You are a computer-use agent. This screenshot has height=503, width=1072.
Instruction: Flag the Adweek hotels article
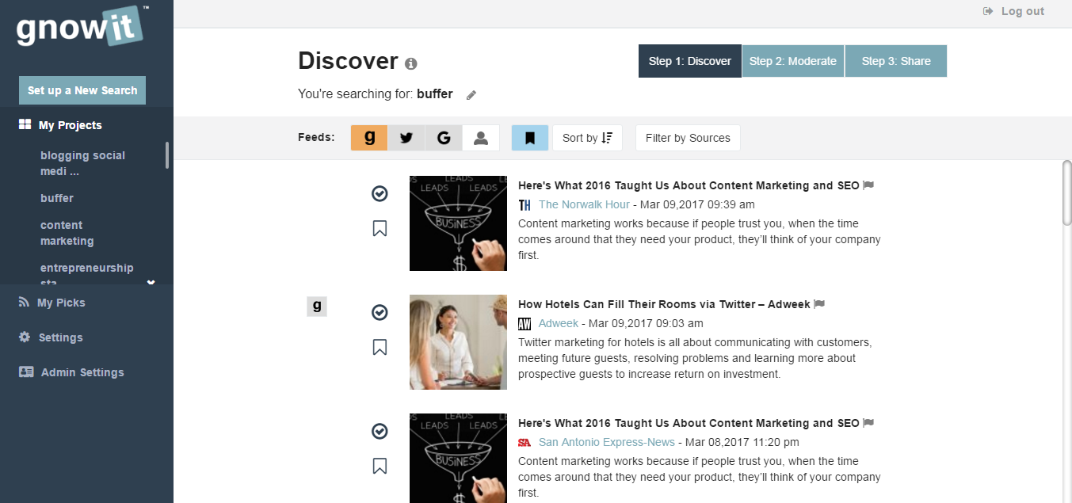pos(819,304)
